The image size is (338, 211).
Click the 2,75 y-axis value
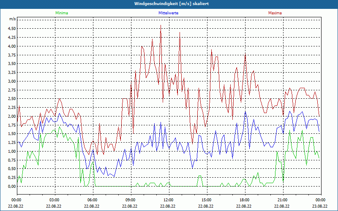(12, 90)
